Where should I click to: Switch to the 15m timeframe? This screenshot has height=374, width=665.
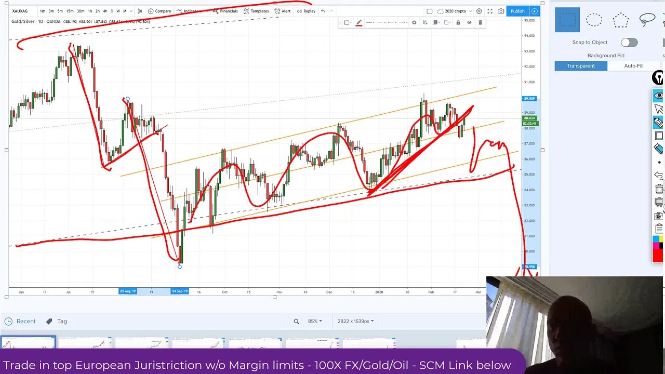tap(70, 11)
